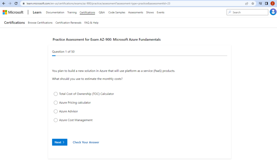This screenshot has width=277, height=161.
Task: Open Code Samples nav item
Action: [x=117, y=12]
